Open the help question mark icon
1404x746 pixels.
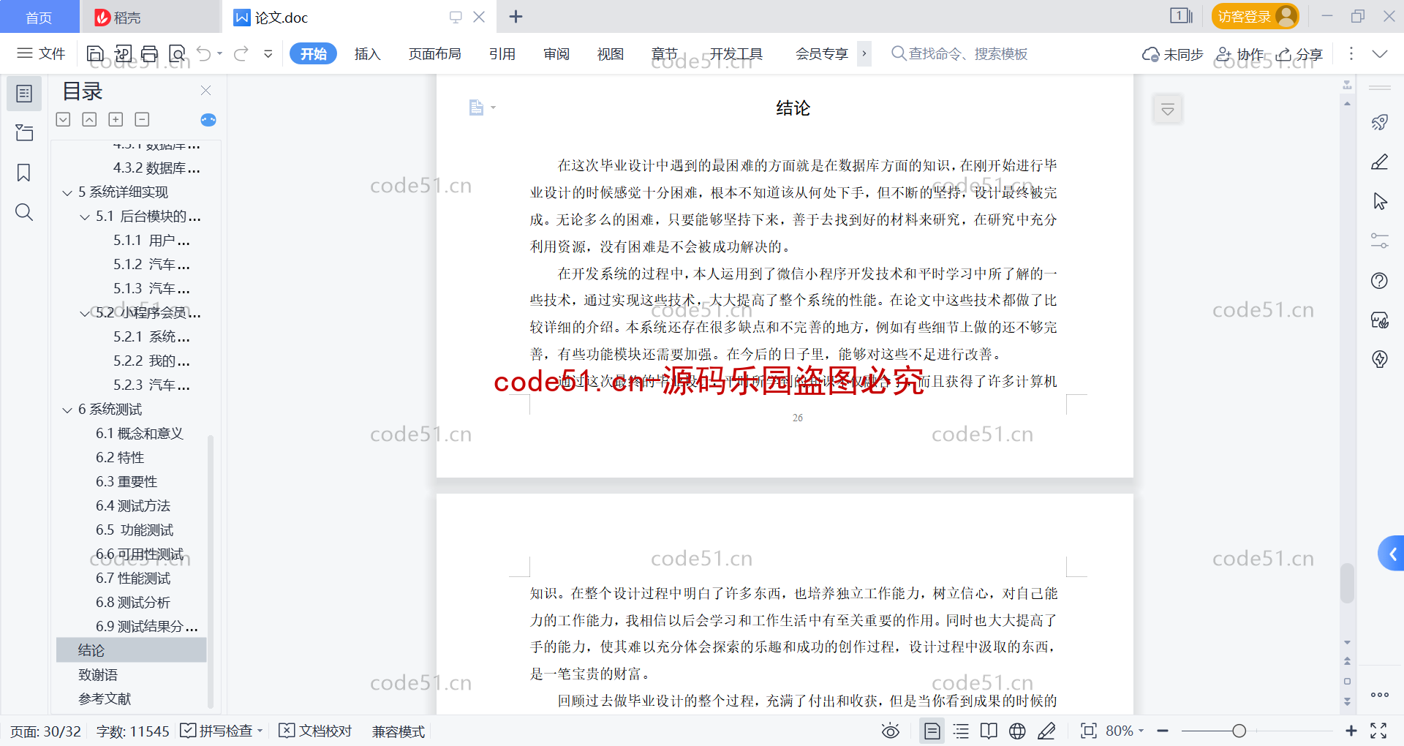1380,280
